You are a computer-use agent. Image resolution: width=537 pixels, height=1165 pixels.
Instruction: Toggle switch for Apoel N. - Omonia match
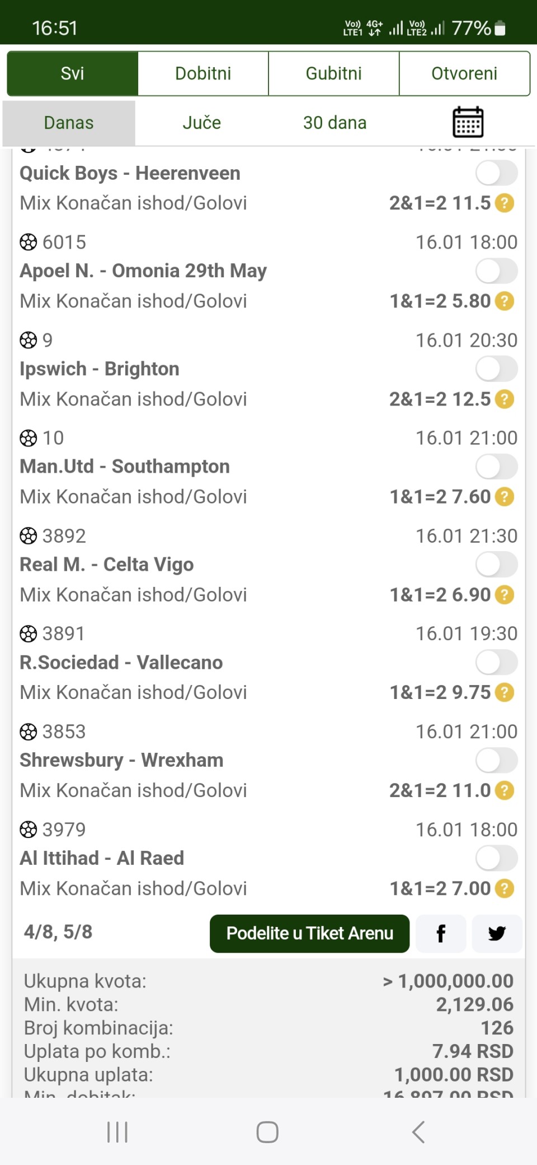click(x=496, y=271)
